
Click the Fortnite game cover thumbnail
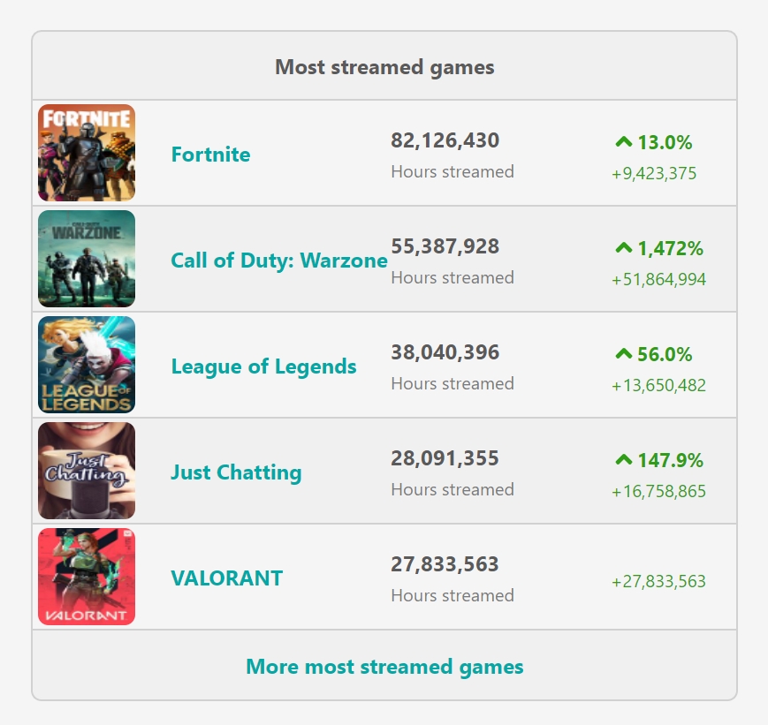click(x=87, y=153)
